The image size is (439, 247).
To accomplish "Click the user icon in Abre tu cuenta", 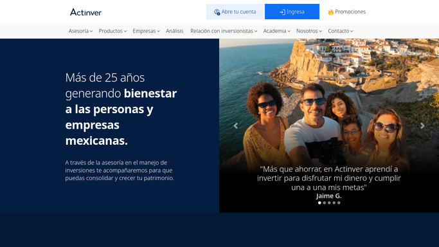I will pyautogui.click(x=217, y=12).
